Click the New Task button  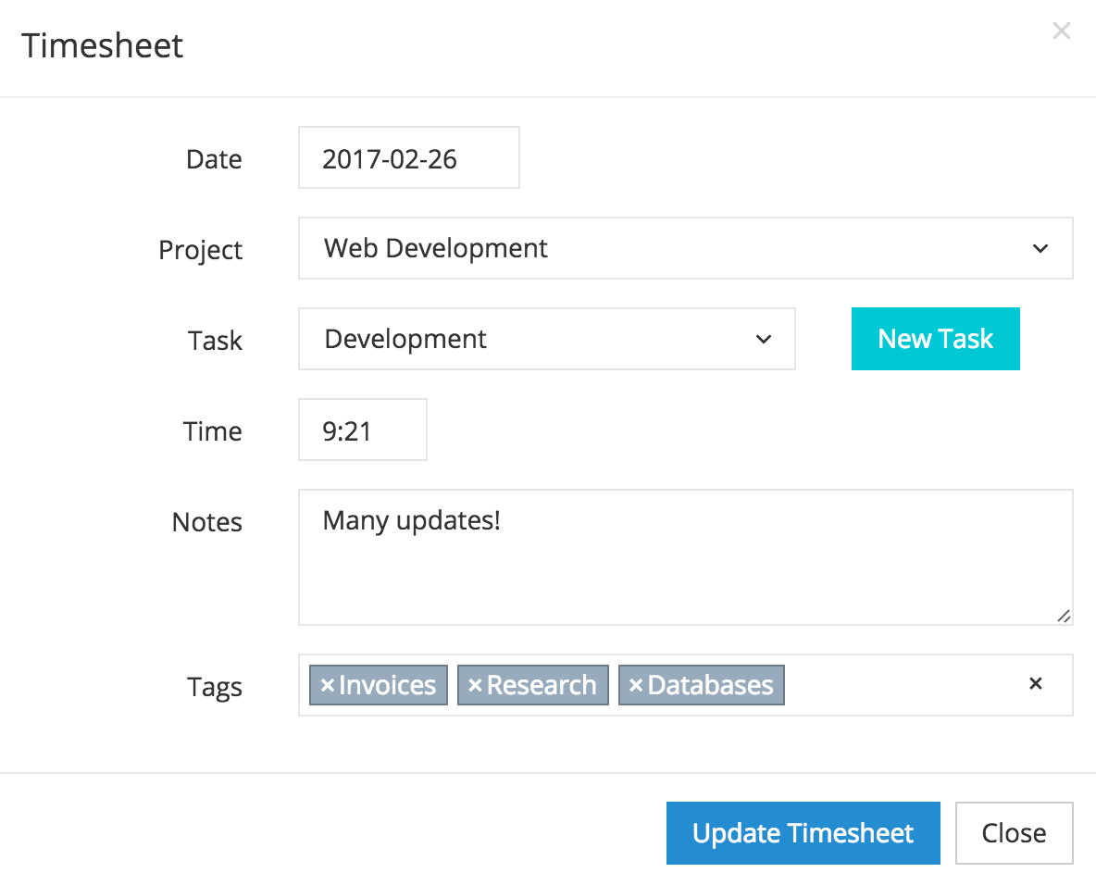935,339
